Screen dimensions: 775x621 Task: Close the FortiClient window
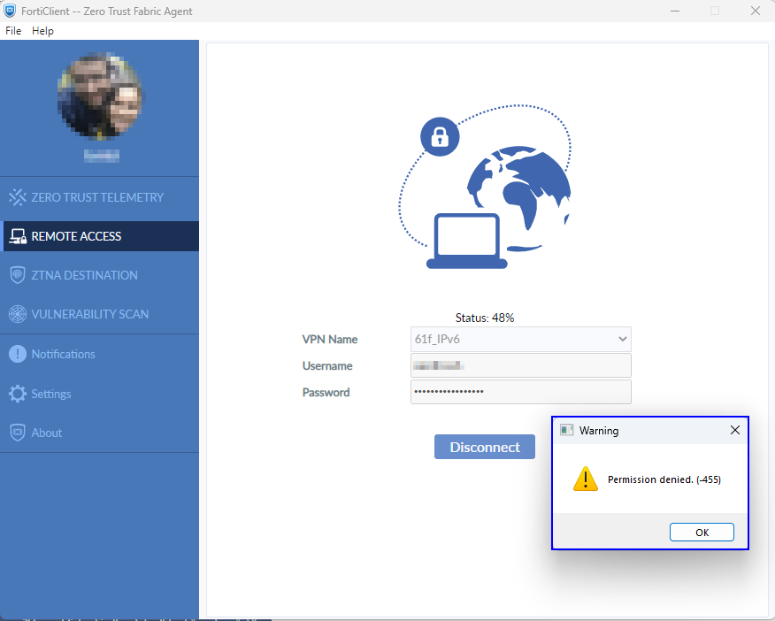click(x=755, y=11)
